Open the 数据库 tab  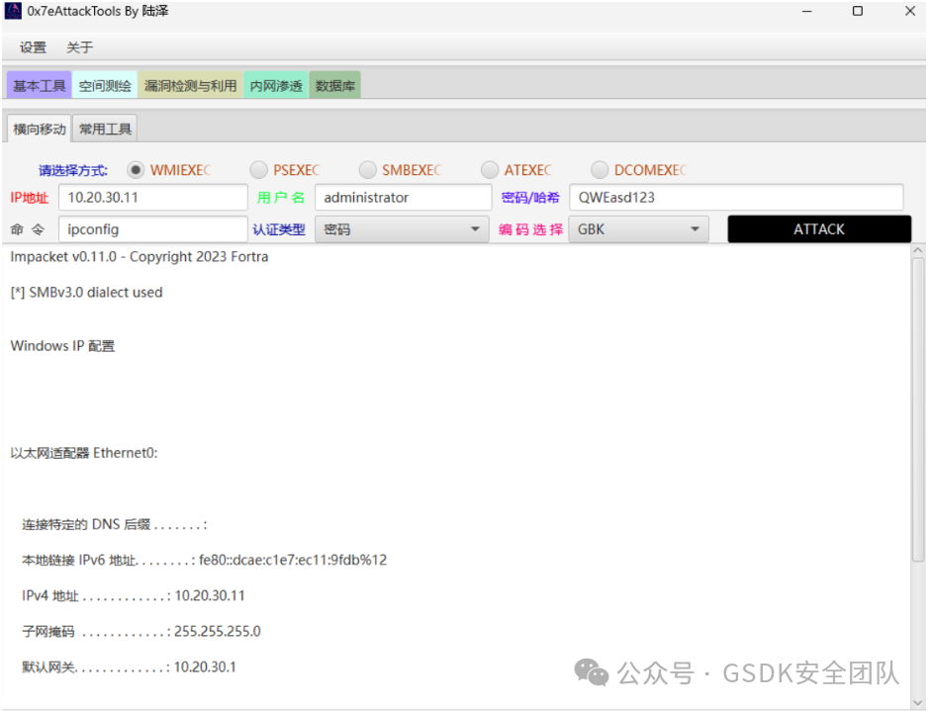coord(335,85)
